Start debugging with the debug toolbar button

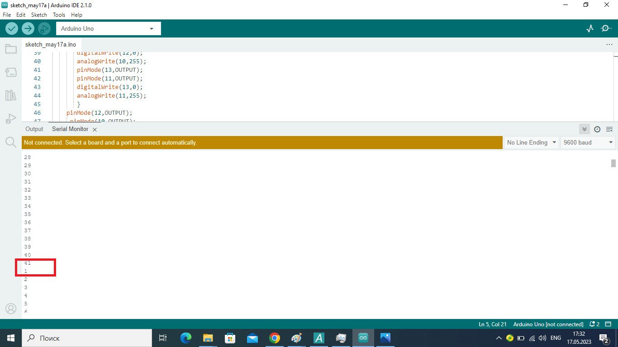[x=44, y=28]
